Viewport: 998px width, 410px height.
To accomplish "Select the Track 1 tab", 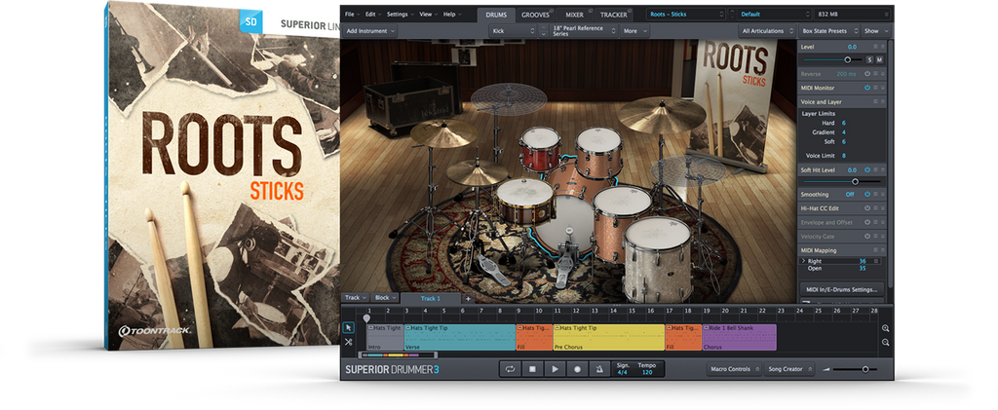I will (431, 298).
